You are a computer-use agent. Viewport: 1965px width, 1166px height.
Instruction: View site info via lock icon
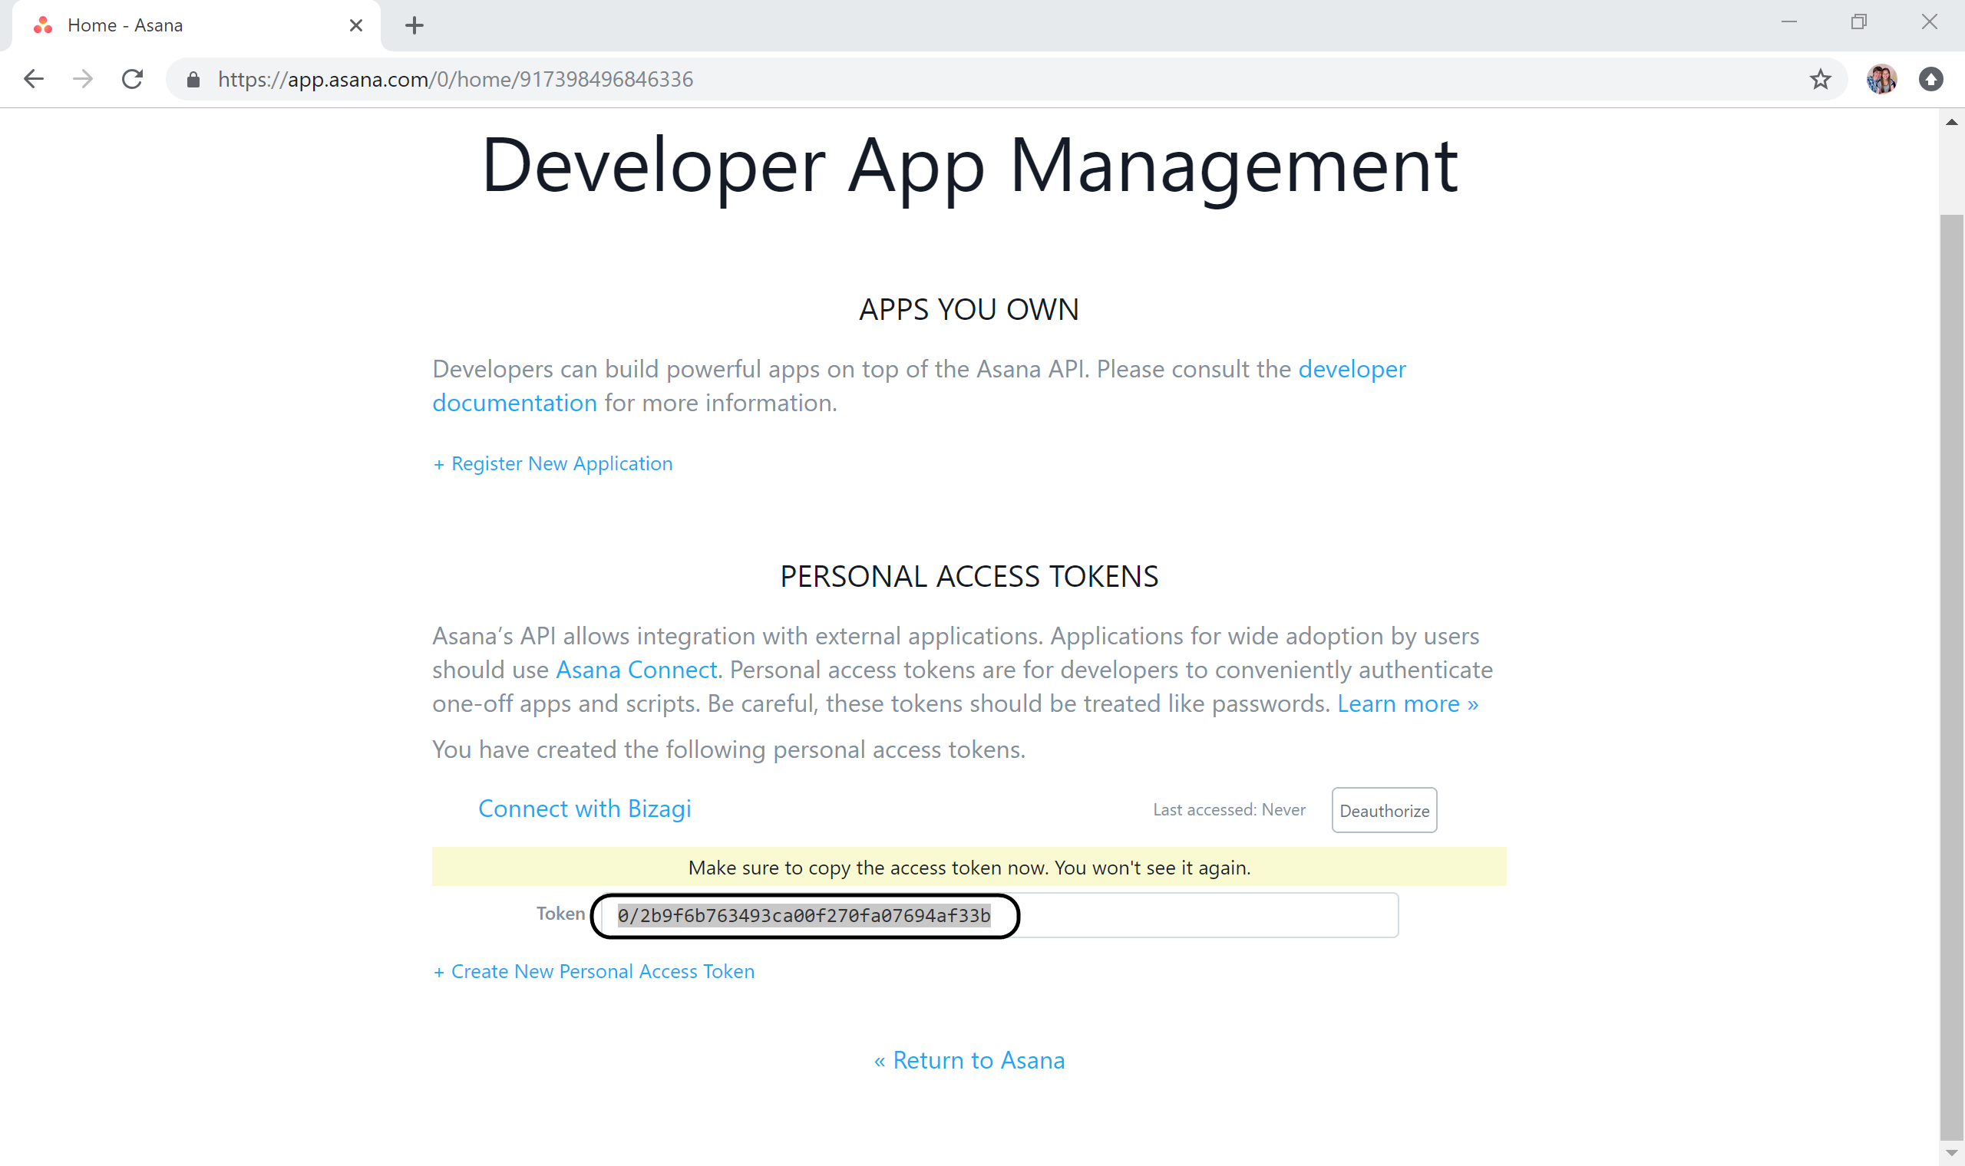(193, 79)
